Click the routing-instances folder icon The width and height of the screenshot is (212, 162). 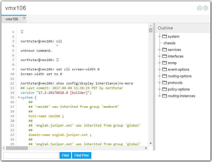[x=165, y=96]
